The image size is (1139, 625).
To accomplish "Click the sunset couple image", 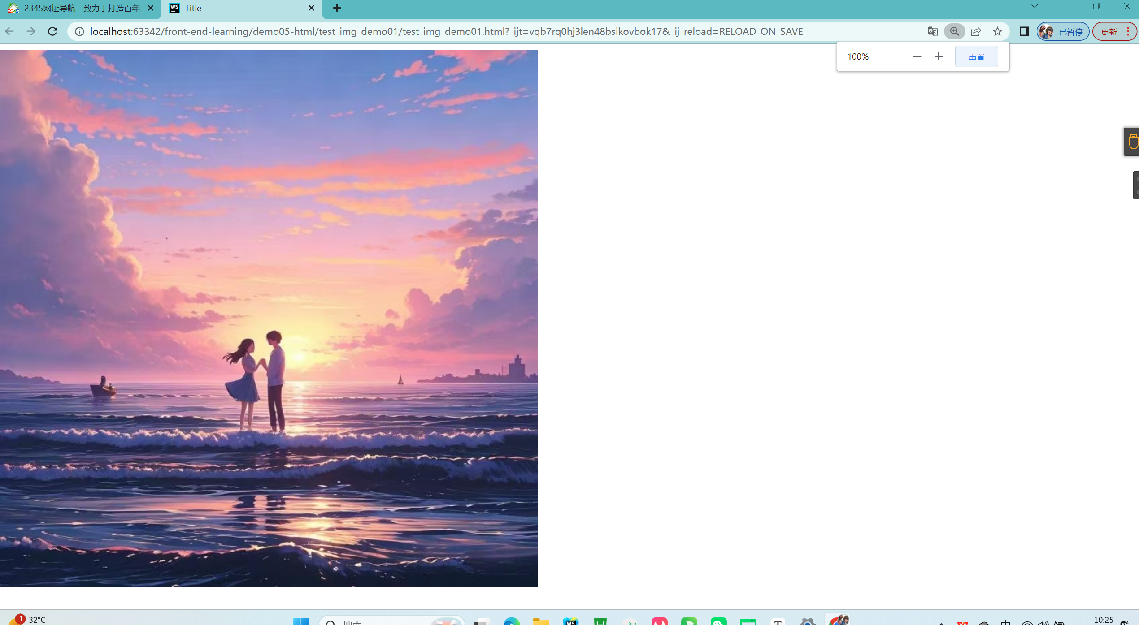I will pos(269,318).
